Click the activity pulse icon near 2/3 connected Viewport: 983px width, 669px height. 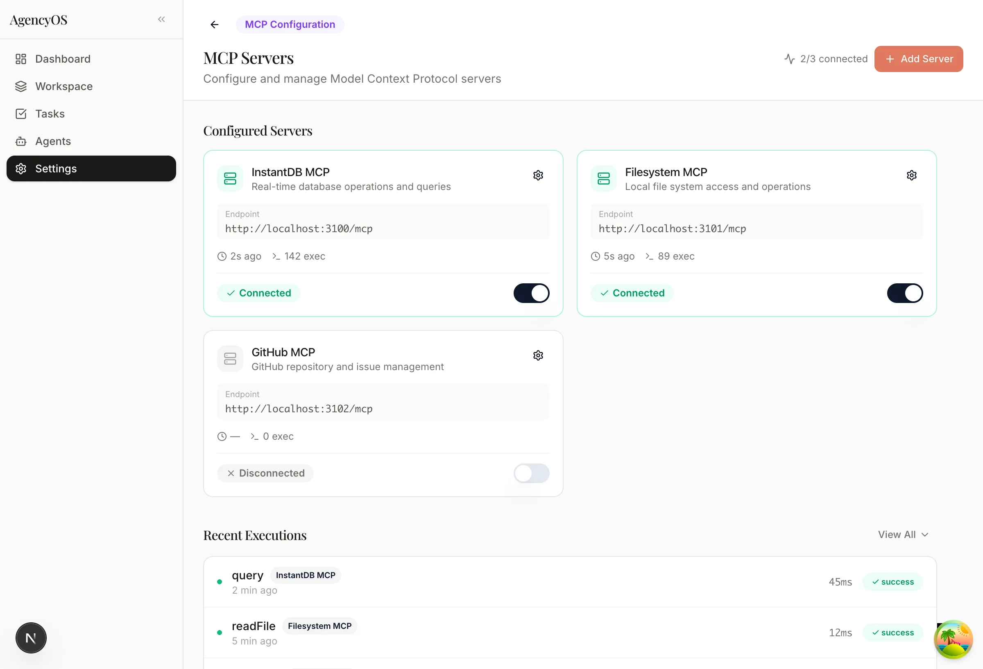click(x=789, y=59)
